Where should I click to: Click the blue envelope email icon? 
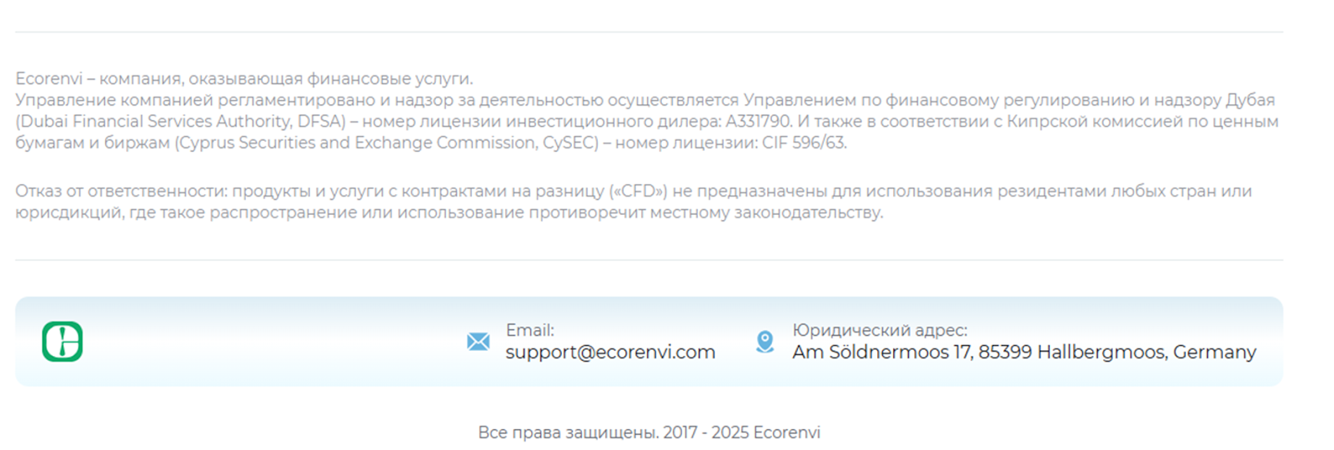coord(479,342)
